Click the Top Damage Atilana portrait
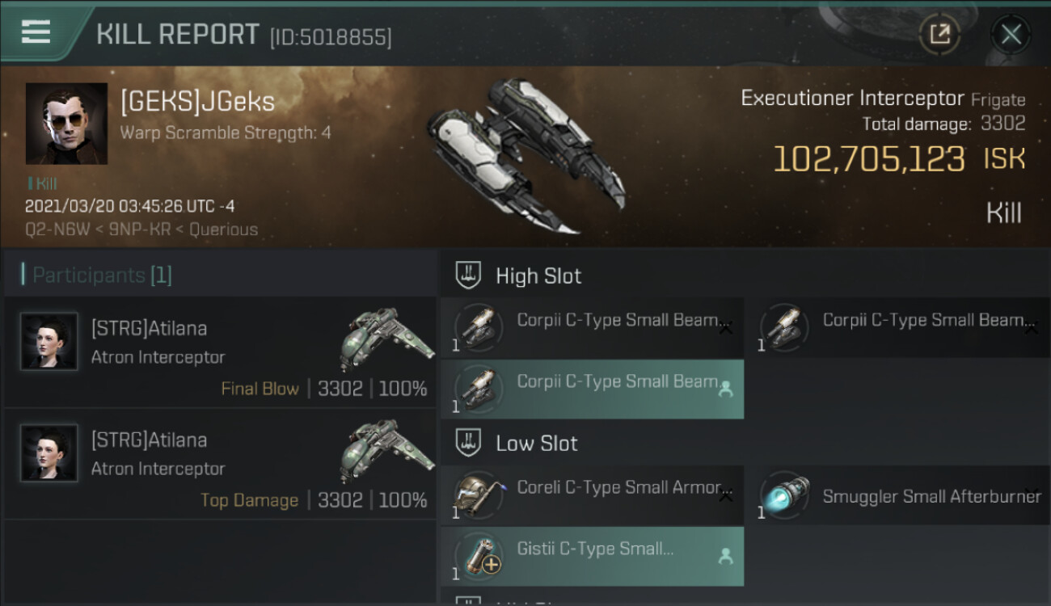 point(49,453)
